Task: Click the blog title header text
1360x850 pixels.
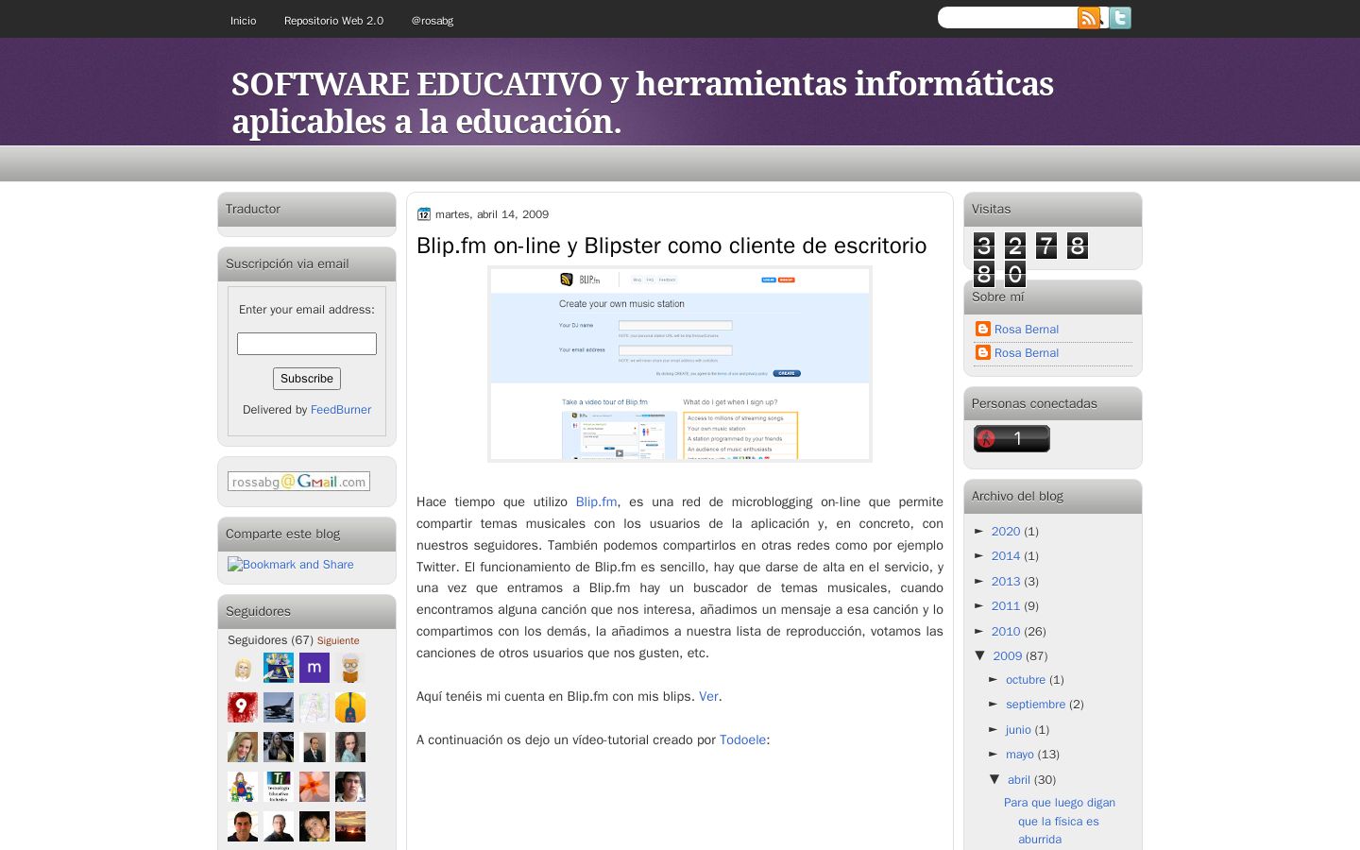Action: click(642, 102)
